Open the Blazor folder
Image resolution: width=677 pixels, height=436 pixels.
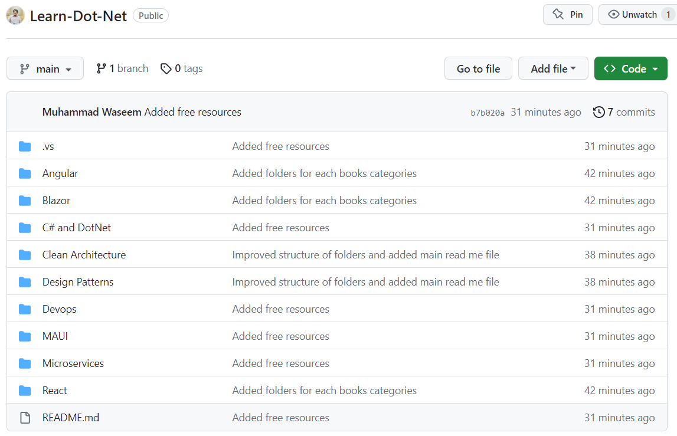[56, 201]
